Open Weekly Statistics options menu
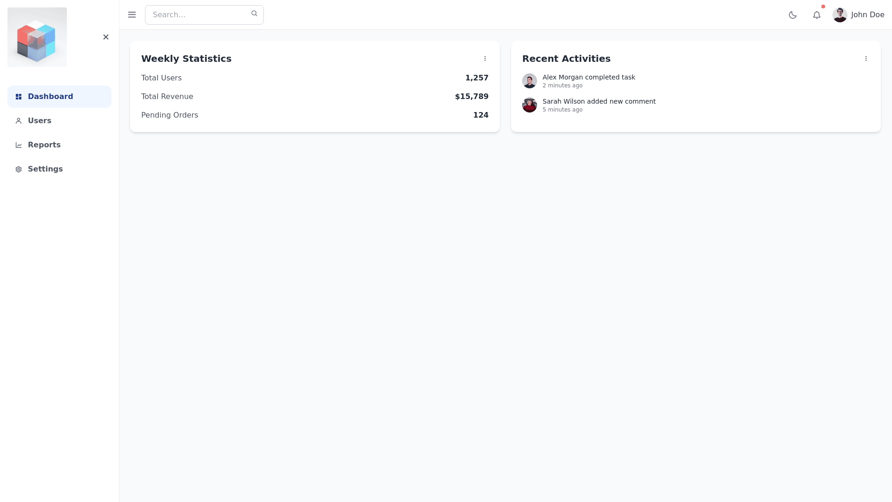This screenshot has width=892, height=502. point(485,59)
